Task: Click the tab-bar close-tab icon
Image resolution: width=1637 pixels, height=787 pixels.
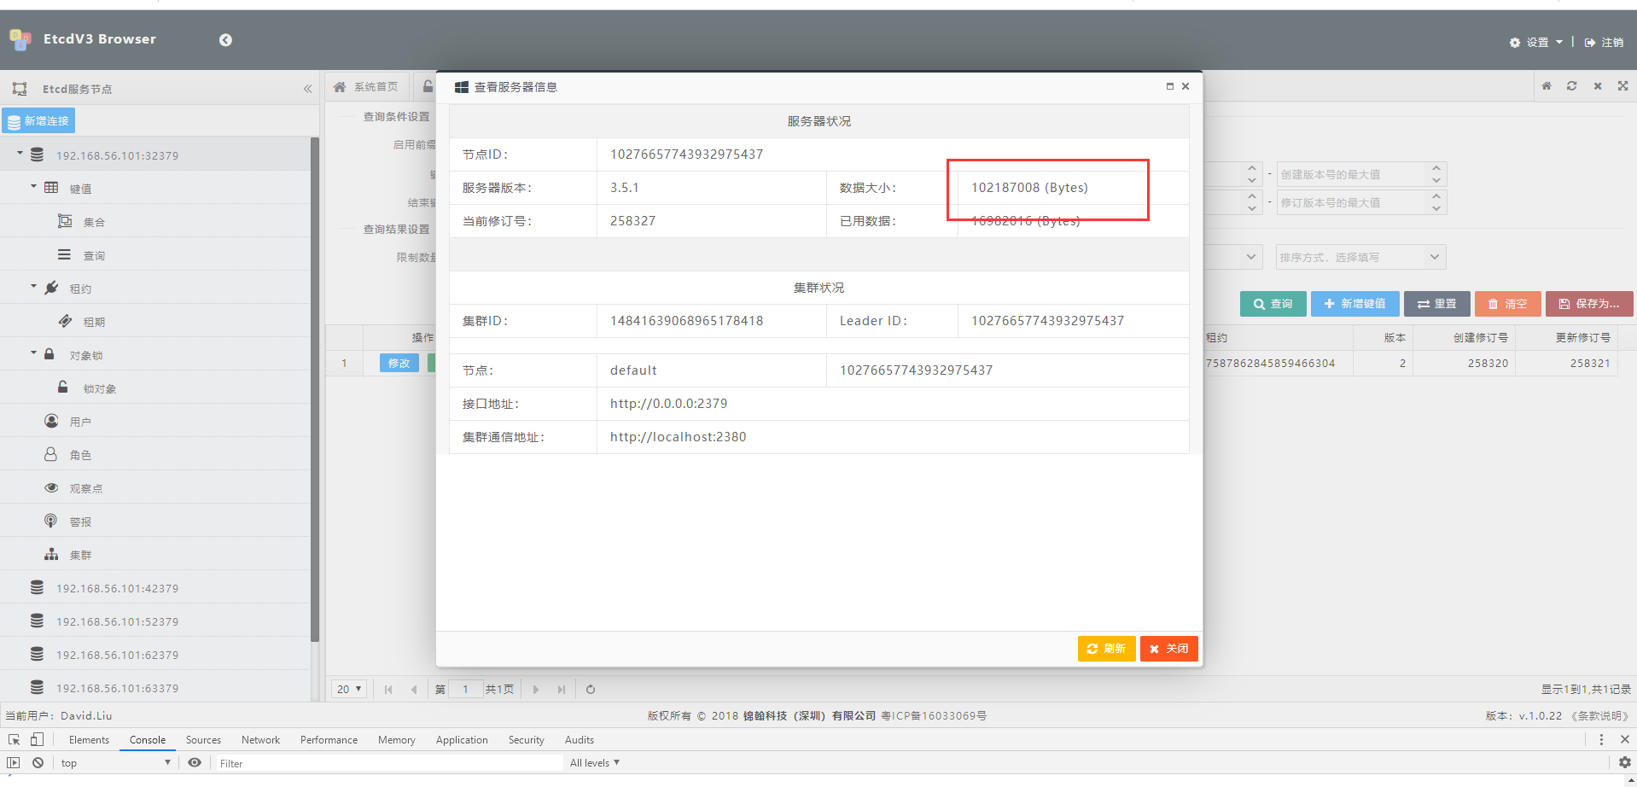Action: pyautogui.click(x=1598, y=86)
